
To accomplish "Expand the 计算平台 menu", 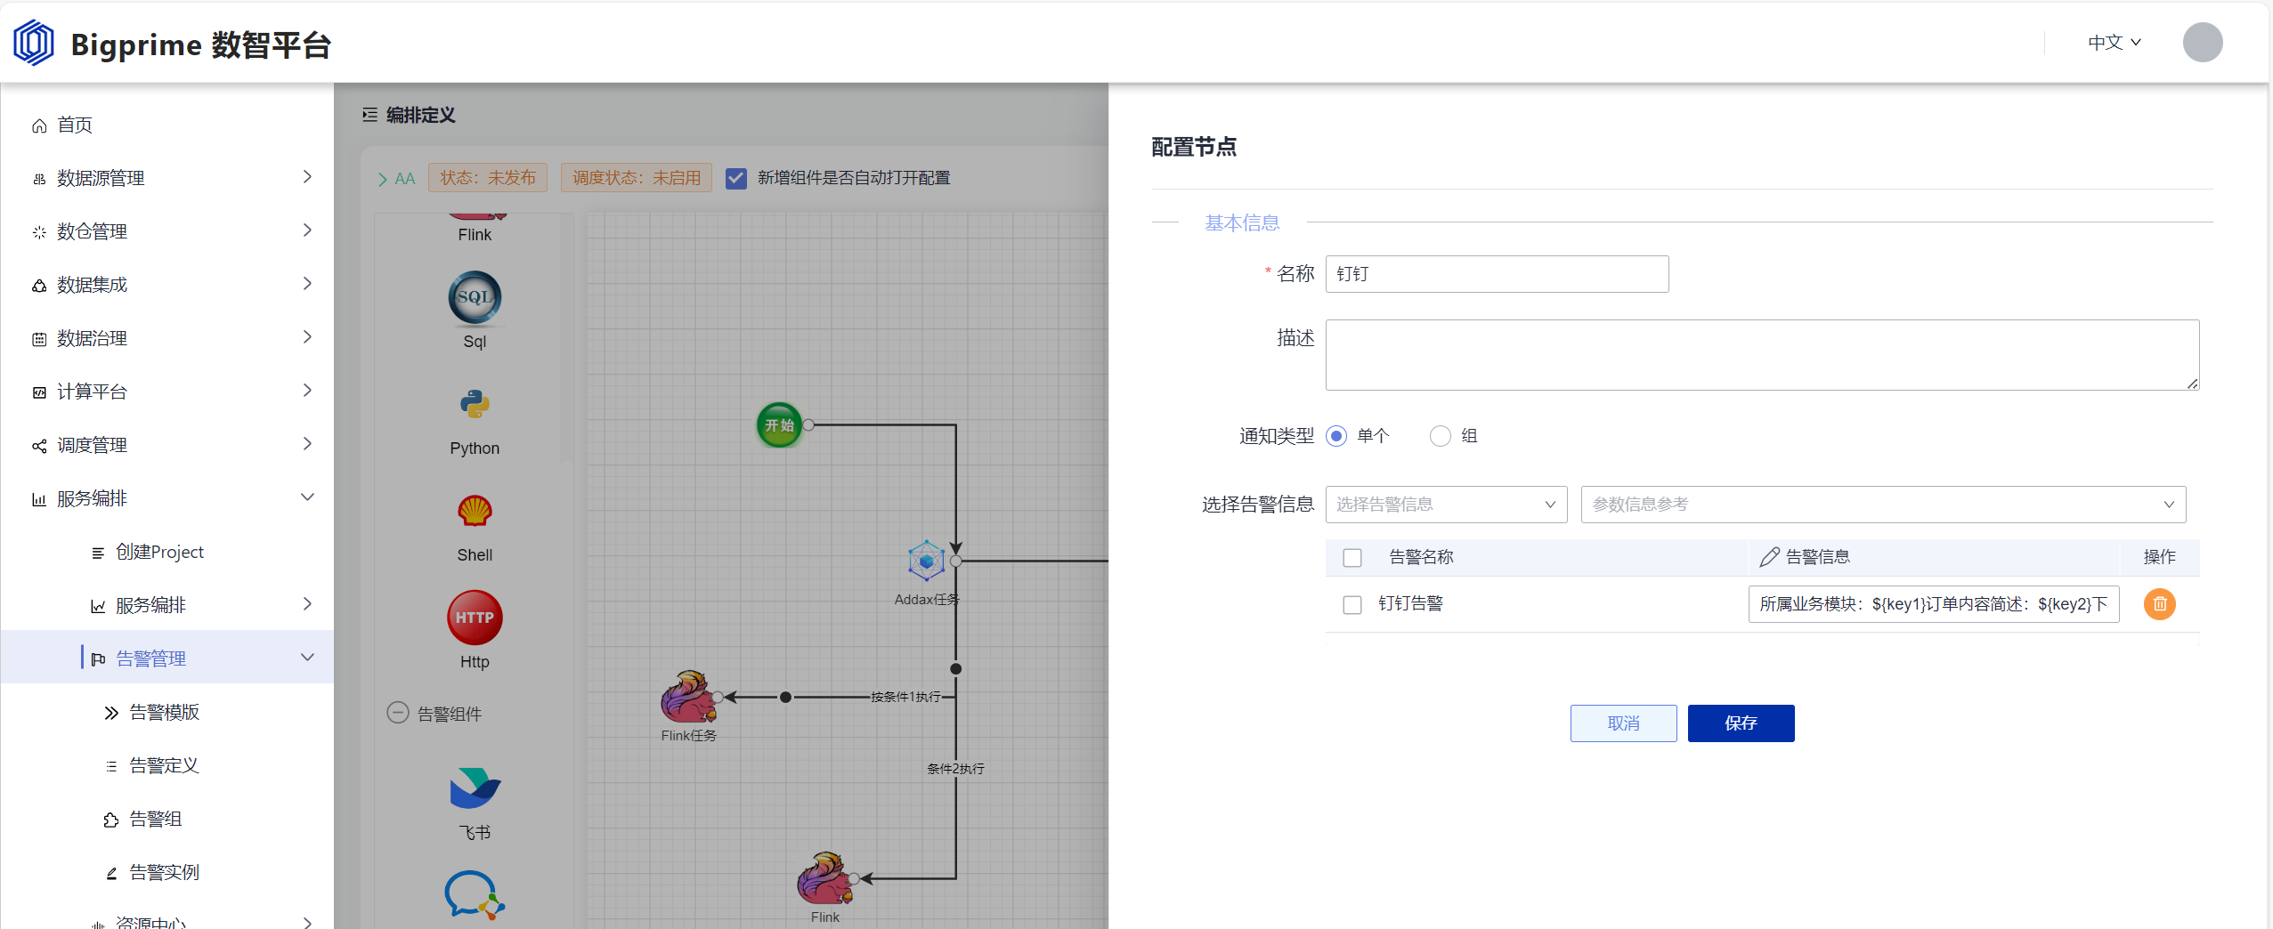I will pyautogui.click(x=167, y=392).
